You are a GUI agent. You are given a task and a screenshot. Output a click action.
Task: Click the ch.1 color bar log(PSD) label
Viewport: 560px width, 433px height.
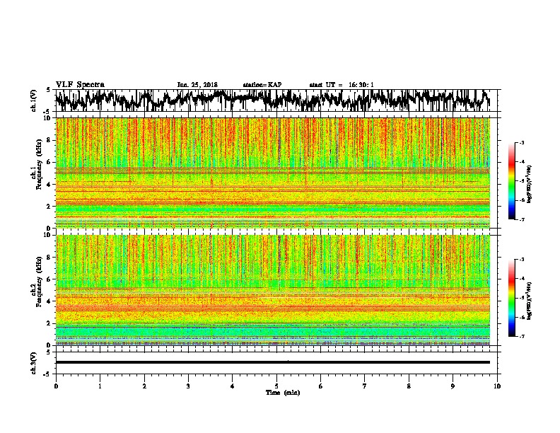[x=530, y=184]
